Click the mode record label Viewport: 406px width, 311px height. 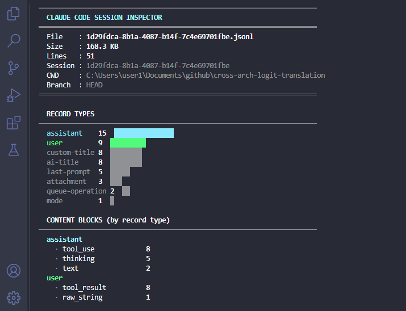click(x=55, y=201)
